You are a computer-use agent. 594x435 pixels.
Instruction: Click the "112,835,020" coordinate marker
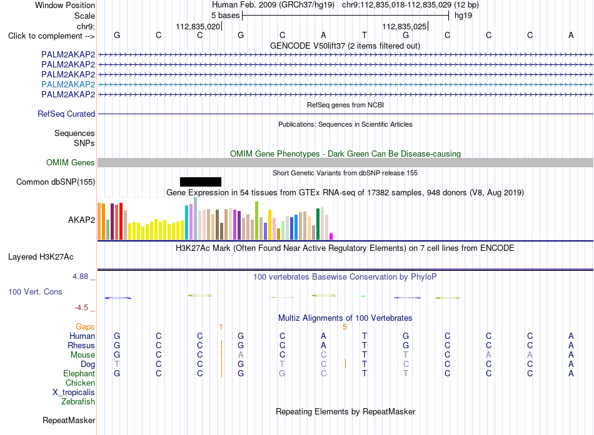[x=198, y=26]
